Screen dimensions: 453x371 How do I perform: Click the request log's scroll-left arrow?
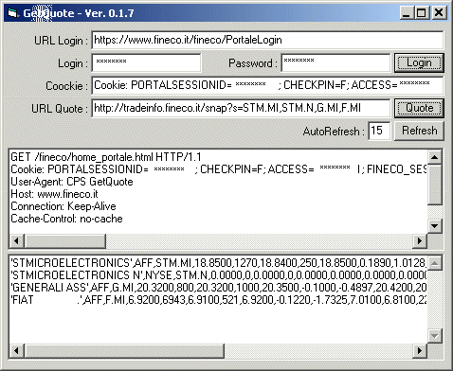[17, 241]
